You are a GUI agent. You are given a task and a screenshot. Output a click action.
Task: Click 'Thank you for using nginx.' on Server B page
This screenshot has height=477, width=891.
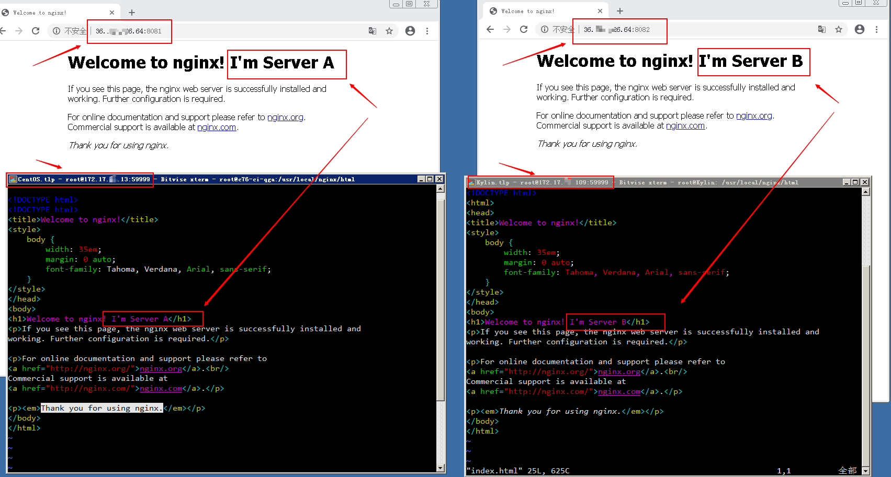click(587, 144)
